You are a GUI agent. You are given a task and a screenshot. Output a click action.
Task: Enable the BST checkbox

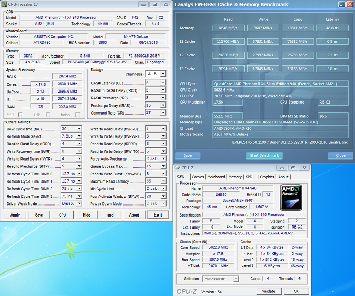(20, 115)
